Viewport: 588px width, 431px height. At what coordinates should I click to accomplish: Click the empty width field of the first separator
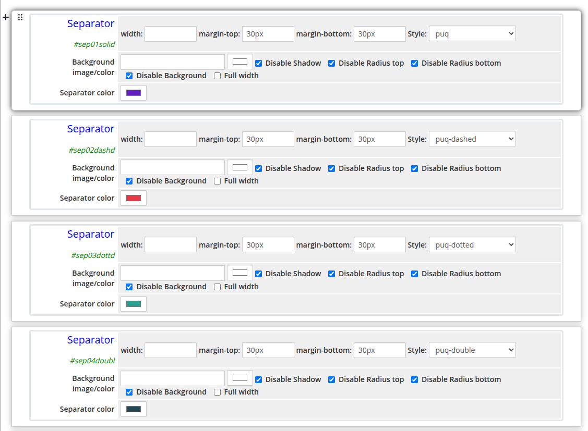click(x=171, y=33)
